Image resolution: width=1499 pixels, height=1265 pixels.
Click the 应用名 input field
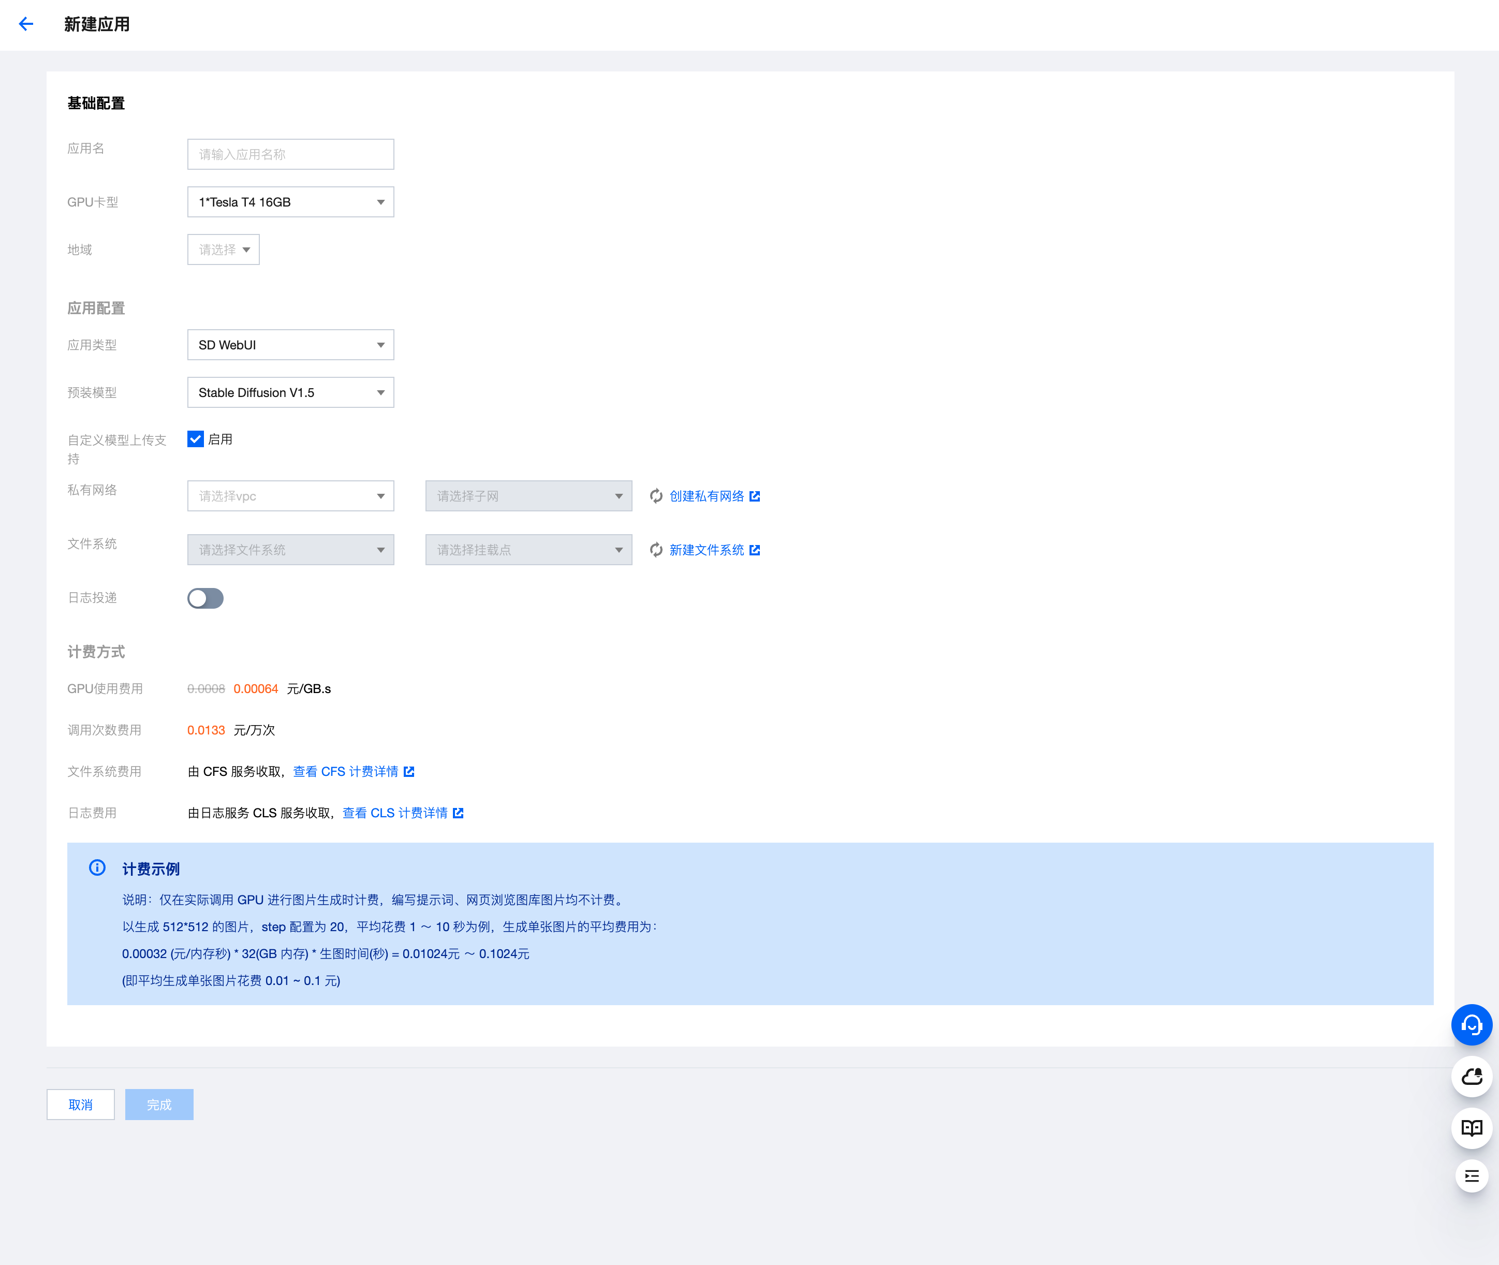[290, 154]
